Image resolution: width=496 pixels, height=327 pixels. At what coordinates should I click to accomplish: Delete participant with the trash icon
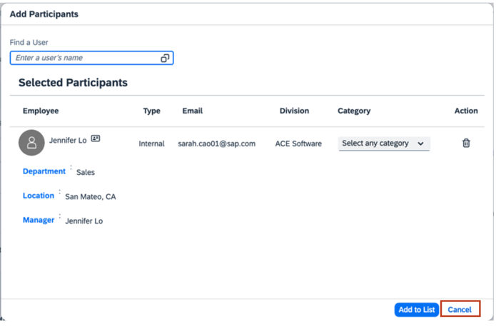click(x=466, y=144)
